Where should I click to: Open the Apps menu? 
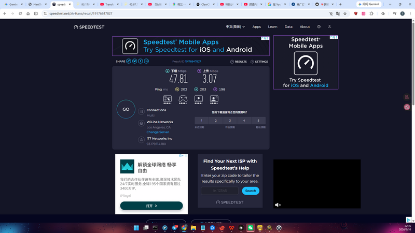point(256,27)
